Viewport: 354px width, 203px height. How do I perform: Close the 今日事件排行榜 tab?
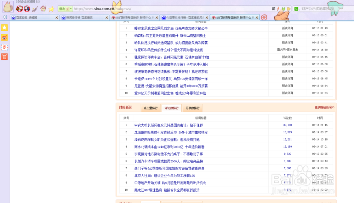click(207, 18)
